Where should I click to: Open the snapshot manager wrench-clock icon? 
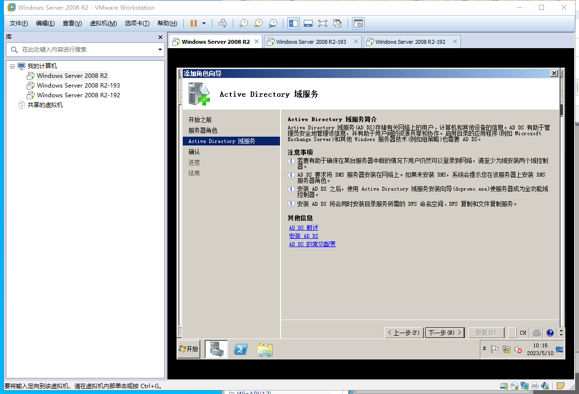[273, 23]
